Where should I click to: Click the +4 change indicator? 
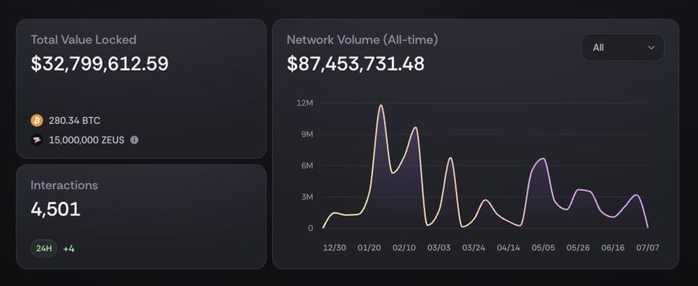(68, 249)
